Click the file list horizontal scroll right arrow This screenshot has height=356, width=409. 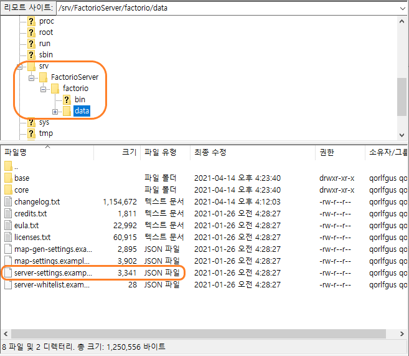tap(402, 334)
